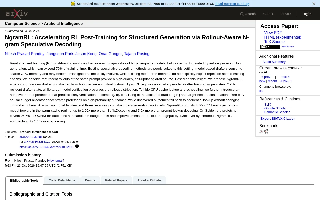Open Read more on our blog link

232,4
